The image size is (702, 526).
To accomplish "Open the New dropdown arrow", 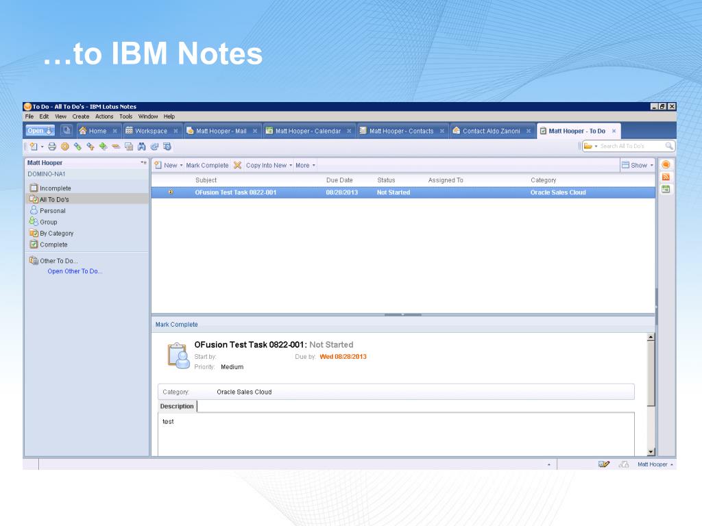I will point(181,166).
